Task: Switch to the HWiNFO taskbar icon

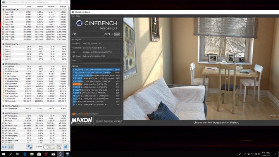Action: (x=67, y=154)
